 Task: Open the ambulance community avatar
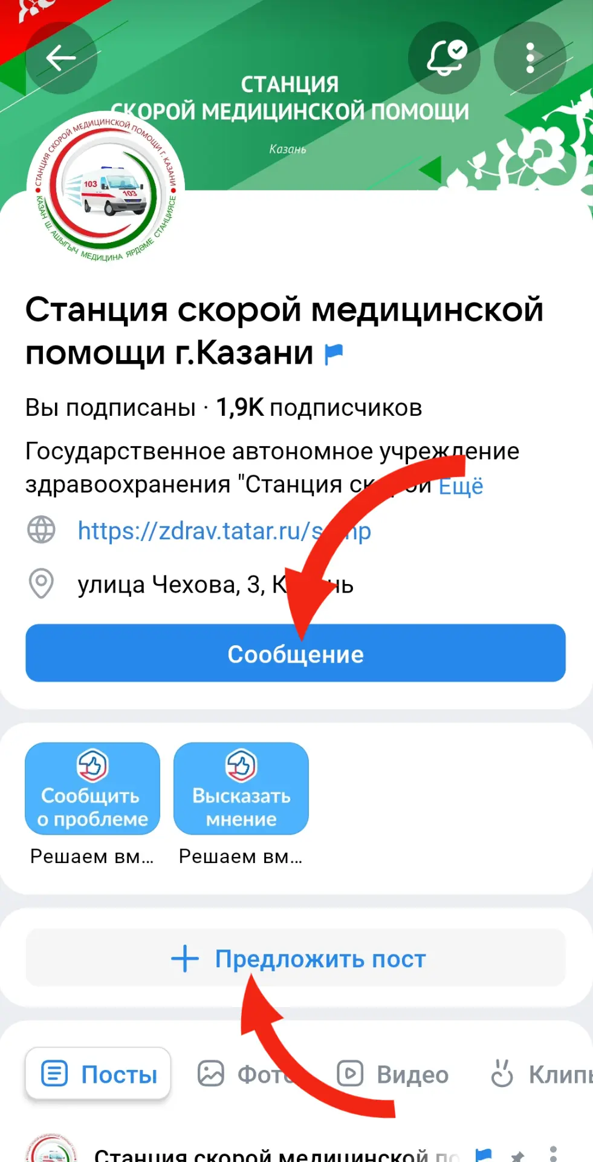pyautogui.click(x=105, y=189)
